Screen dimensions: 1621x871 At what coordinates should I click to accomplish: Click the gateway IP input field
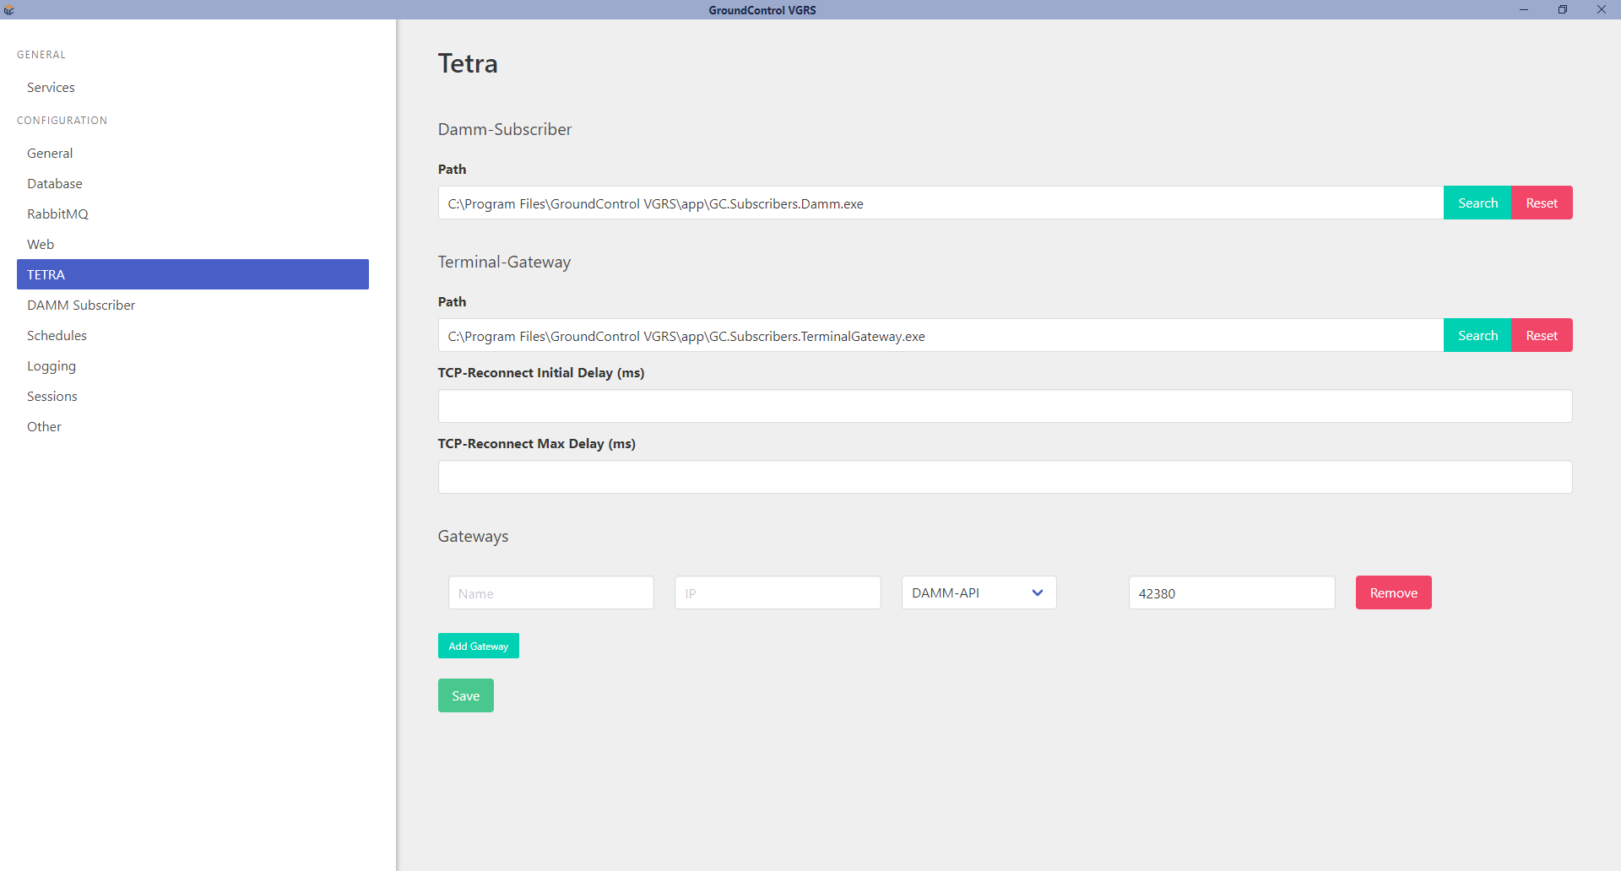point(777,593)
